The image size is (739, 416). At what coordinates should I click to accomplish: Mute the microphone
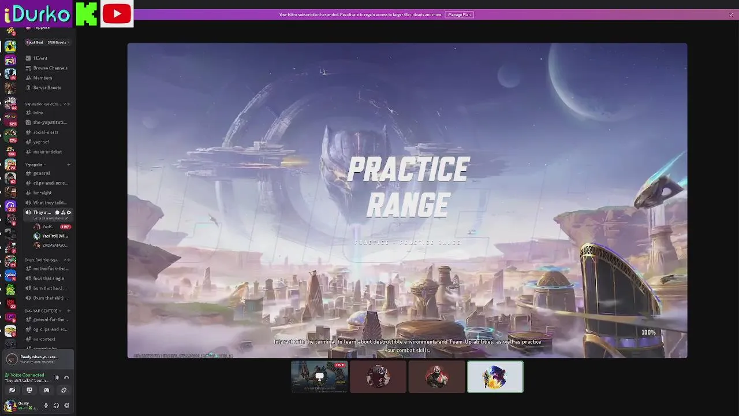(46, 405)
